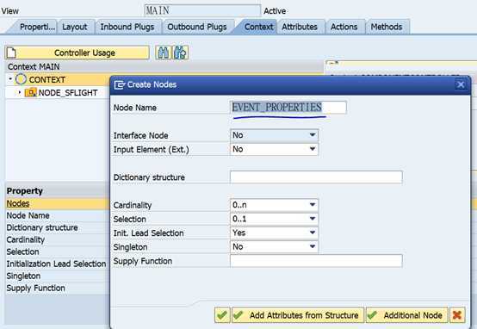Image resolution: width=477 pixels, height=329 pixels.
Task: Click the Node Name input field
Action: tap(288, 108)
